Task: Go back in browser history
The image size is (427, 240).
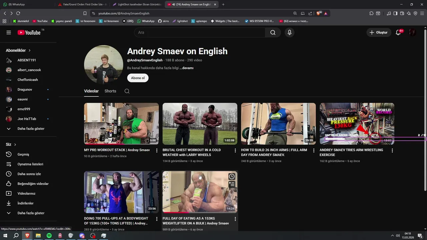Action: [5, 13]
